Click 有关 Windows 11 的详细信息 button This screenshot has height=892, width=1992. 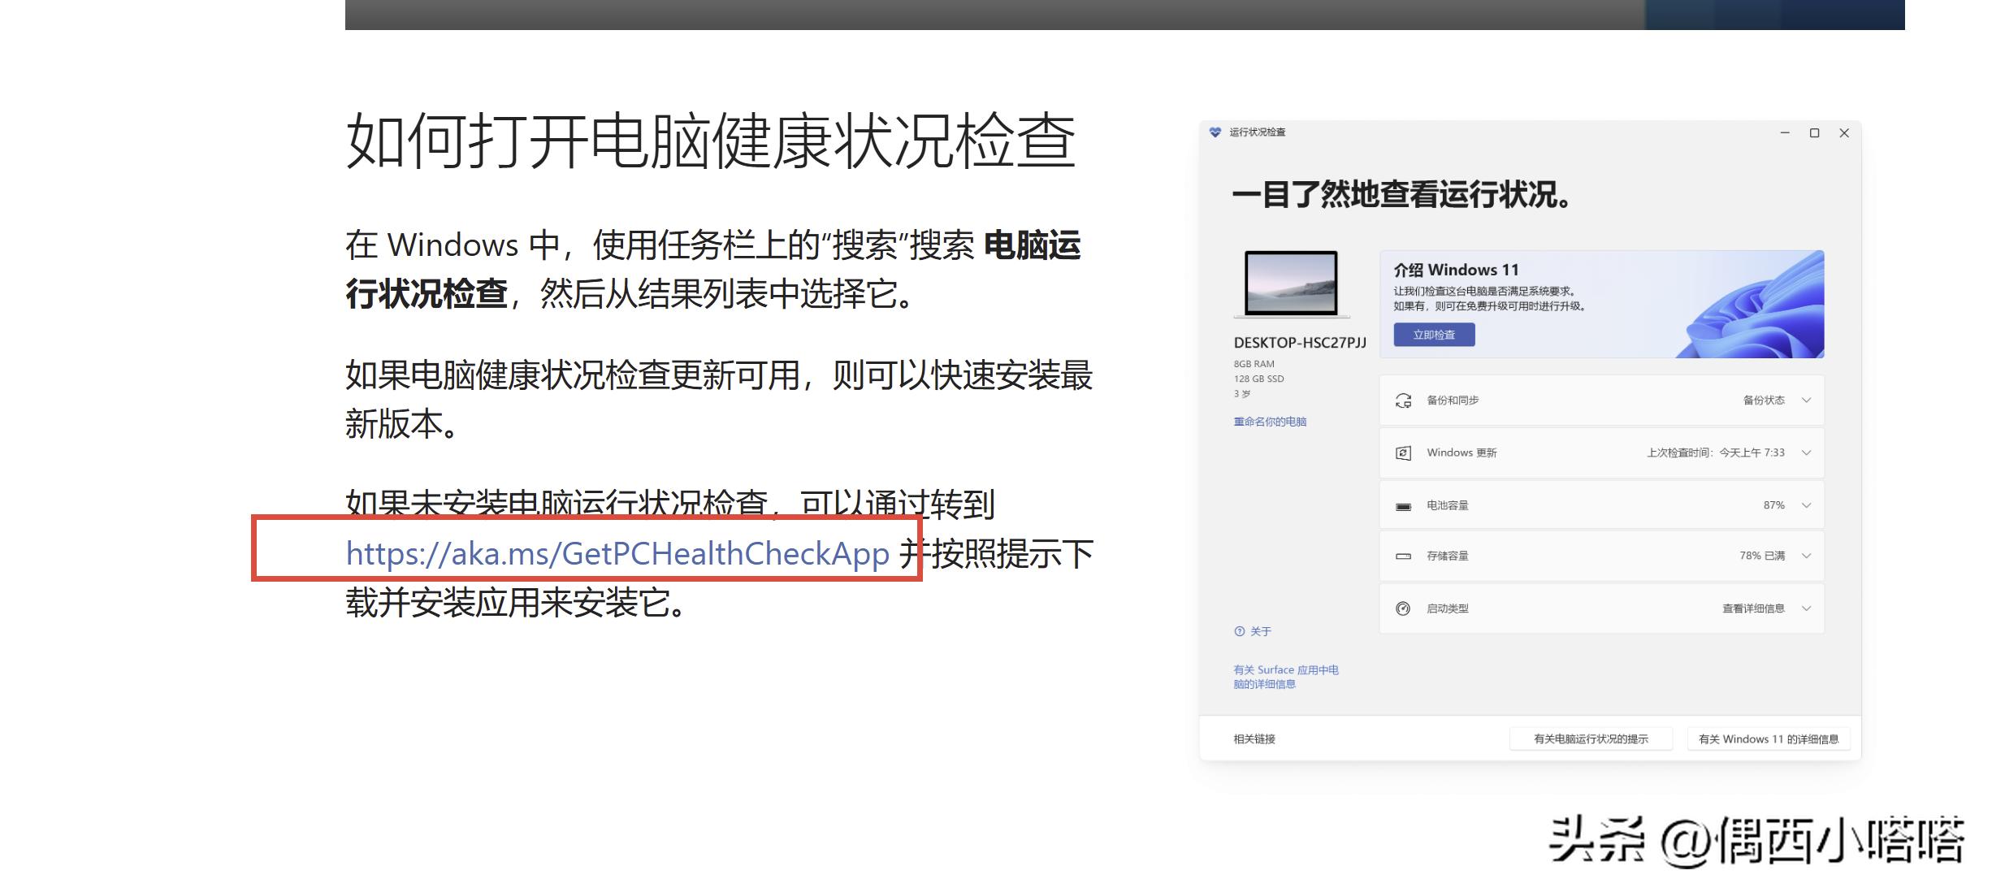1769,738
